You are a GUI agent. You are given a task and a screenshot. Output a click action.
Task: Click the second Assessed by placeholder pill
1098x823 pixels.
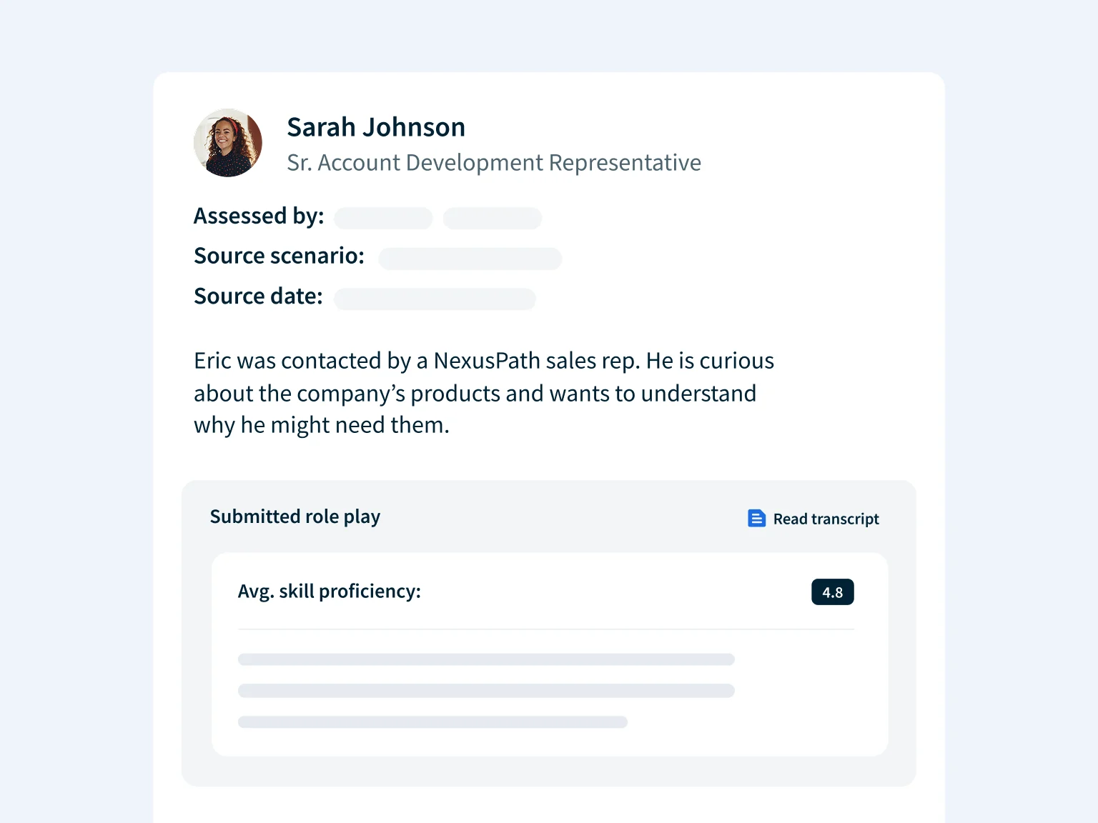493,218
